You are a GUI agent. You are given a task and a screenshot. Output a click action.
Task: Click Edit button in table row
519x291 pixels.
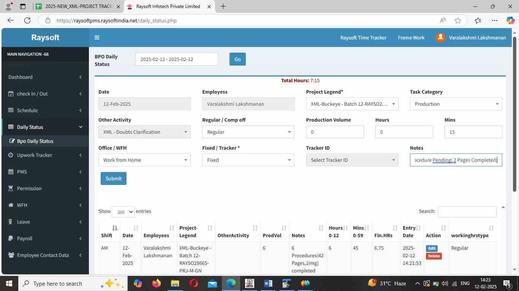[432, 249]
